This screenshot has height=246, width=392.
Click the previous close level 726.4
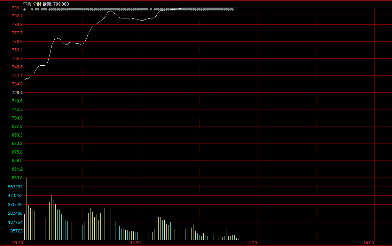point(17,93)
